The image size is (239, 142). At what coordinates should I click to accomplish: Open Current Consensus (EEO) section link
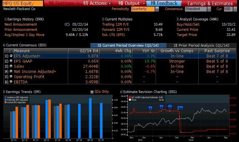(x=25, y=45)
